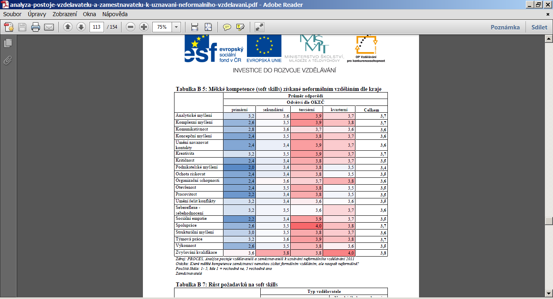
Task: Click the Save file icon
Action: (x=22, y=27)
